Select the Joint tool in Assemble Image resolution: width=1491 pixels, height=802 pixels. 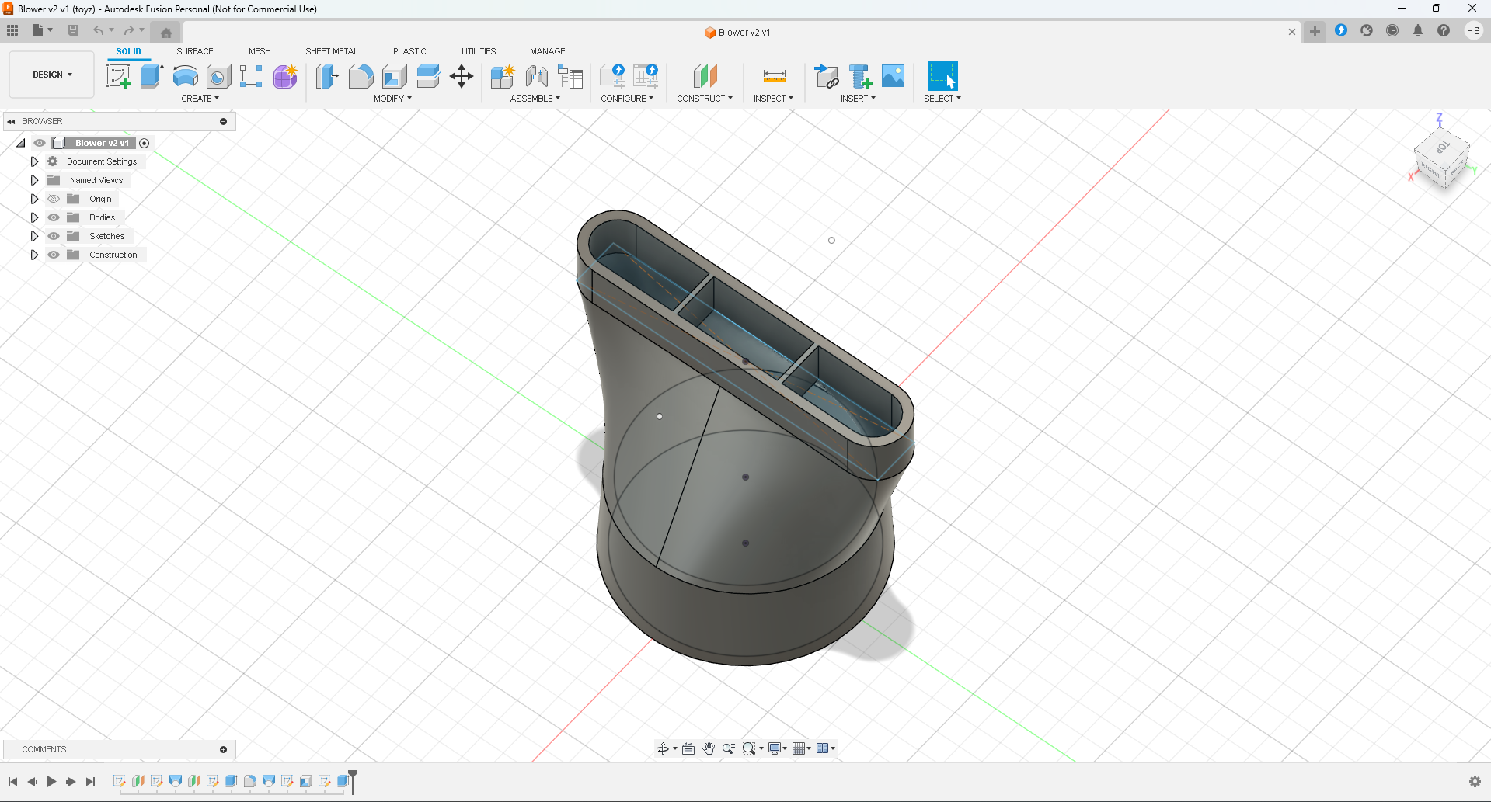pos(536,76)
